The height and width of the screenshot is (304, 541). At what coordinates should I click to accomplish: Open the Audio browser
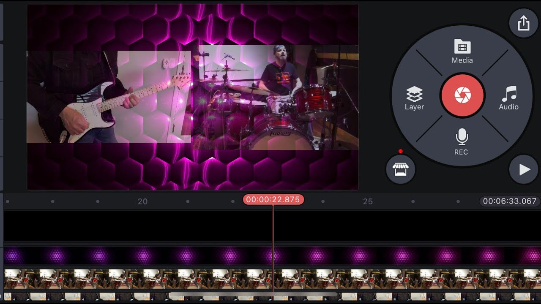508,98
